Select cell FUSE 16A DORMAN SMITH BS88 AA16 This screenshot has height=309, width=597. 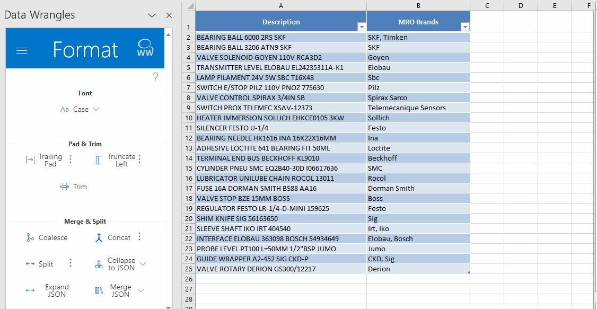click(x=281, y=188)
